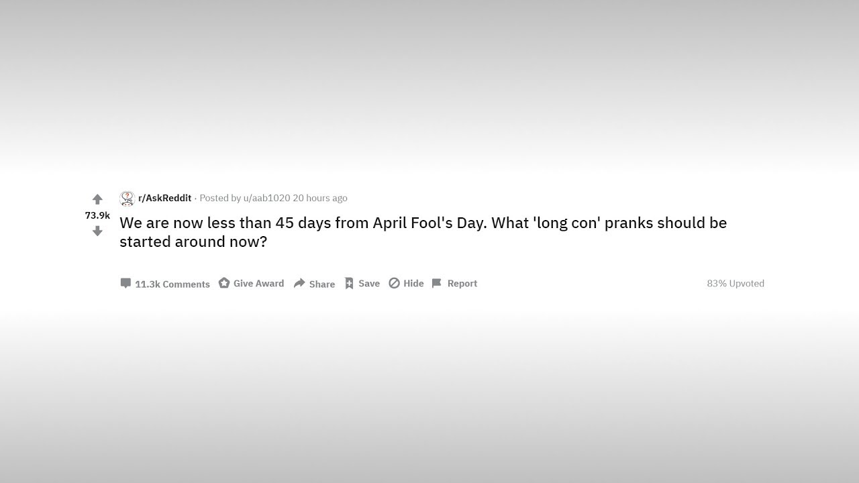The width and height of the screenshot is (859, 483).
Task: Click the Give Award badge icon
Action: click(x=224, y=283)
